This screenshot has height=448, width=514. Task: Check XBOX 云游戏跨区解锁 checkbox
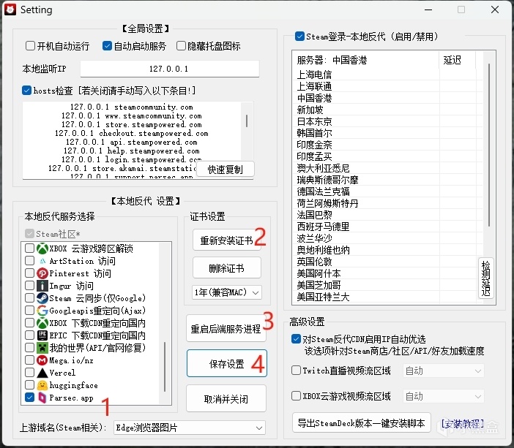click(30, 248)
